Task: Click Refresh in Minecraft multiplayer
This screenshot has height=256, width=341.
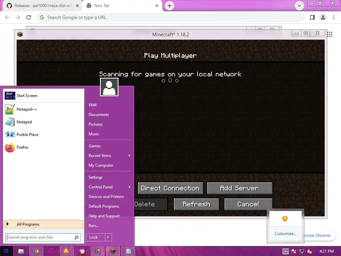Action: 196,204
